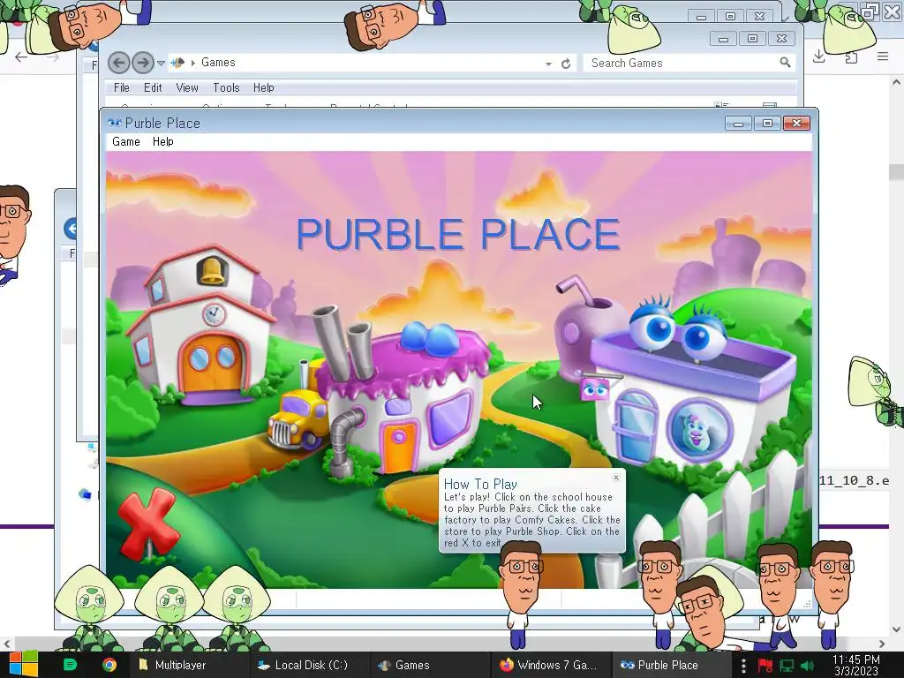Show hidden tray icons via three dots

point(743,666)
